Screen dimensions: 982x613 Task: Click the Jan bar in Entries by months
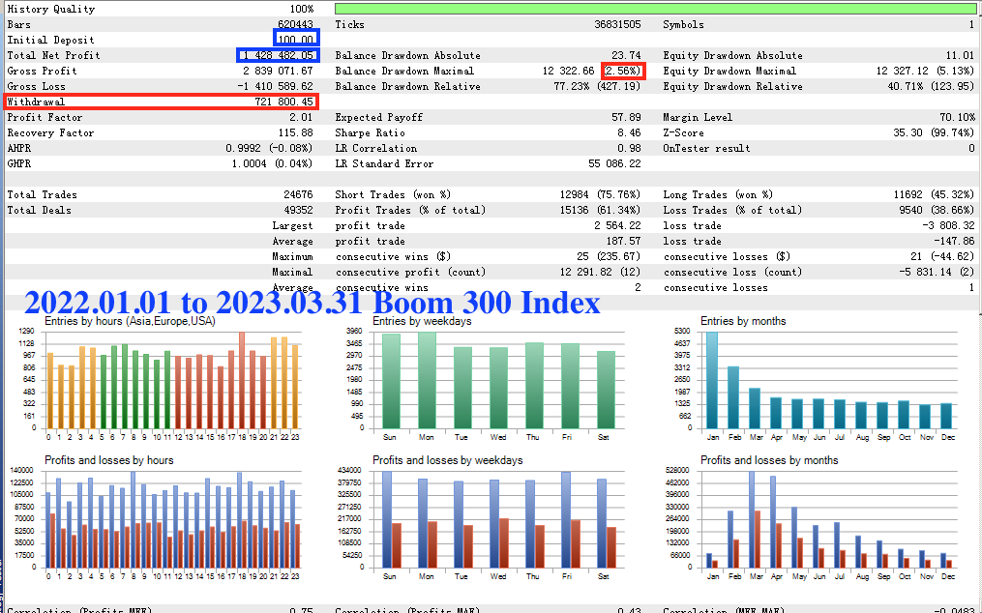coord(712,380)
